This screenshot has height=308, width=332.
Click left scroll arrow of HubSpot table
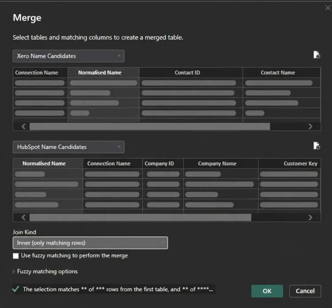click(23, 218)
